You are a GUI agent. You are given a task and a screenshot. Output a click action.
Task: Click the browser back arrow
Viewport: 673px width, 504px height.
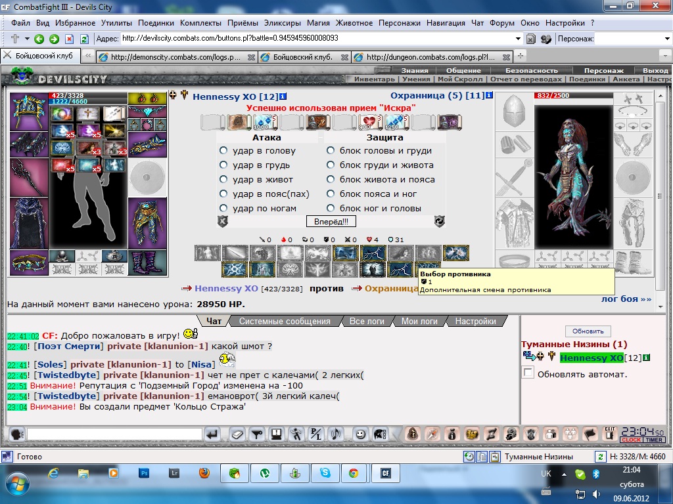tap(39, 39)
